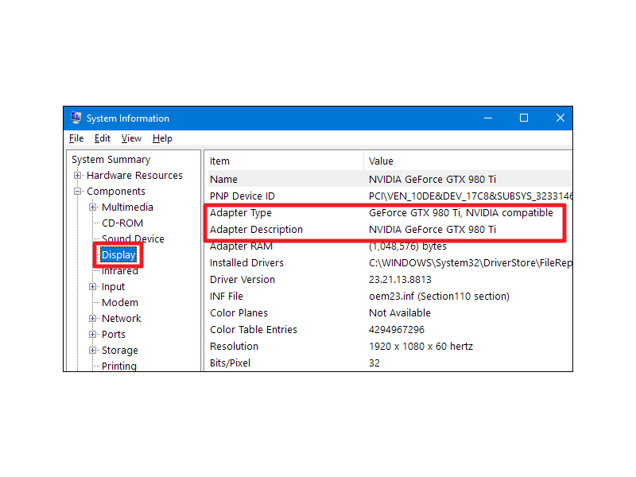Expand the Input node
Image resolution: width=636 pixels, height=477 pixels.
pyautogui.click(x=92, y=287)
